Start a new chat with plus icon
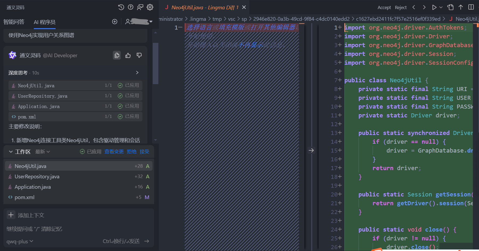The height and width of the screenshot is (251, 479). coord(115,22)
